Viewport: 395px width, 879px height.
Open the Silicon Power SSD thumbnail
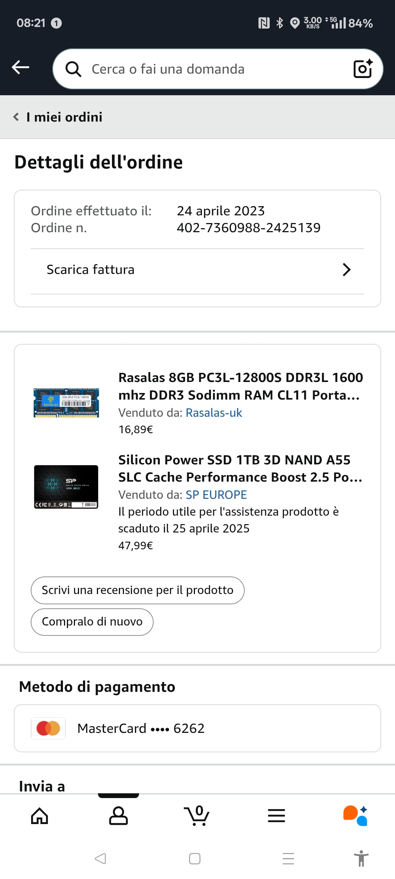[66, 487]
